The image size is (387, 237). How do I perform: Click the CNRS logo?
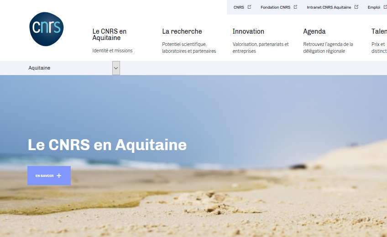point(47,29)
